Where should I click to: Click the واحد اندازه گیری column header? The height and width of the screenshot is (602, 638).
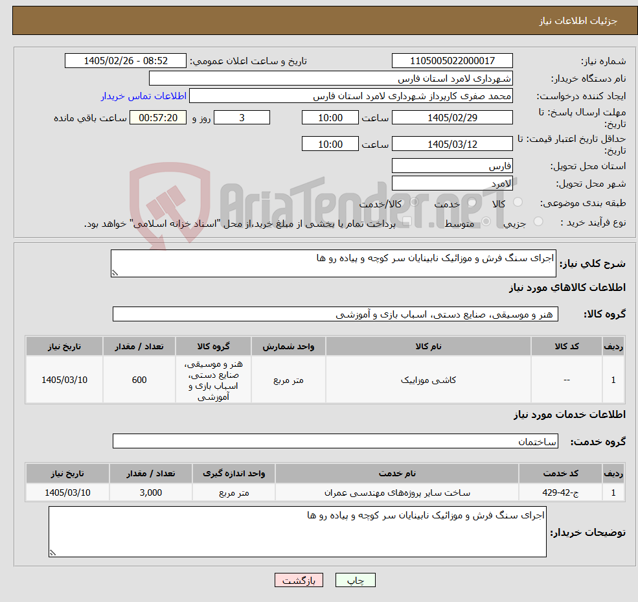tap(234, 474)
